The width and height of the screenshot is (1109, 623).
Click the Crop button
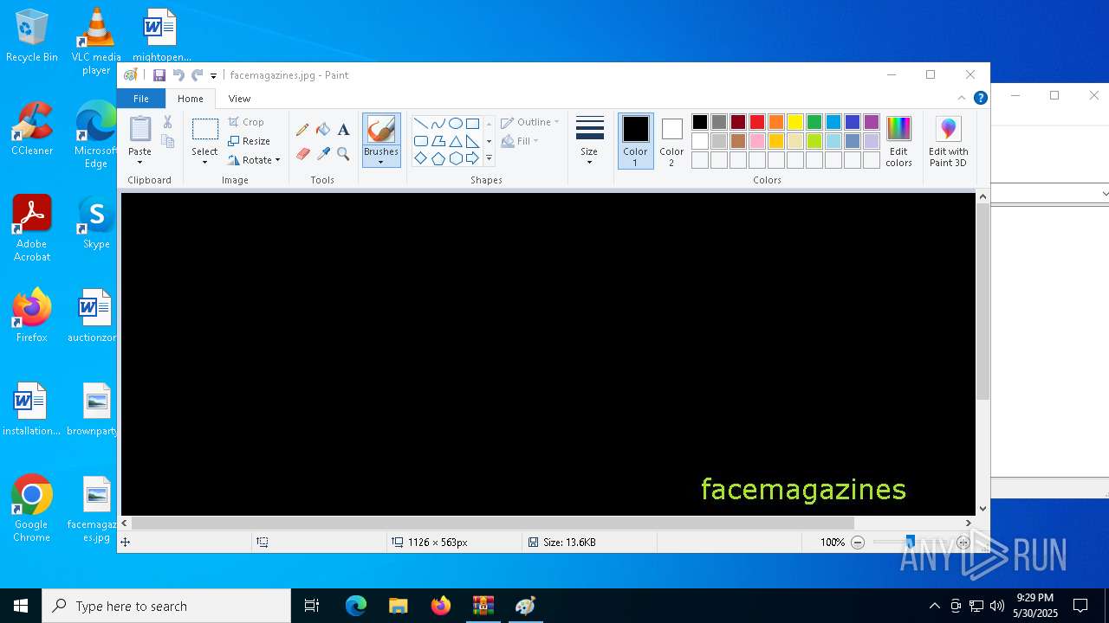(x=246, y=122)
